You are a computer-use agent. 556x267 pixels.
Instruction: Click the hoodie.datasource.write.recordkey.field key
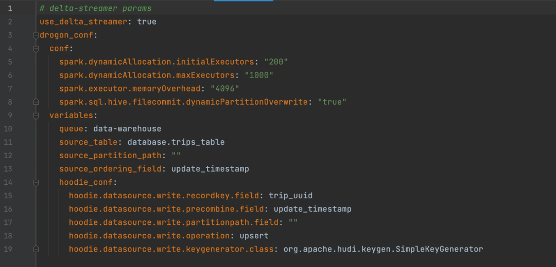(x=164, y=196)
